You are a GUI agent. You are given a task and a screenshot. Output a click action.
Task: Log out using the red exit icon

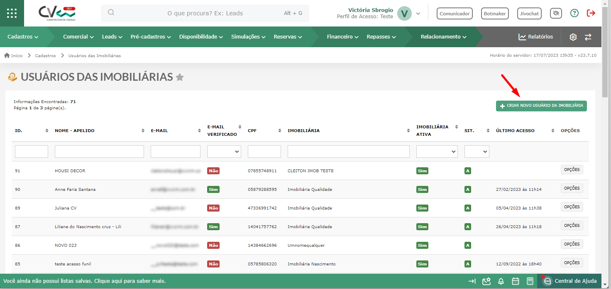[x=591, y=13]
